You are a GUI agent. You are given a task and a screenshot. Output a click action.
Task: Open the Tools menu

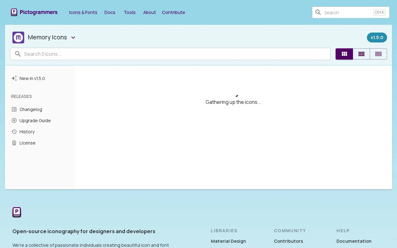130,12
